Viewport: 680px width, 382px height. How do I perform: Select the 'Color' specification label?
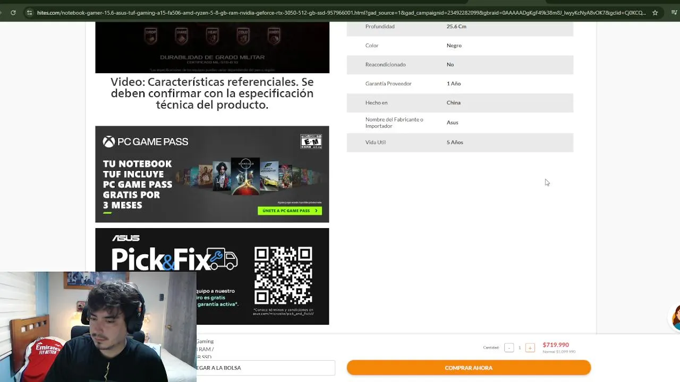[372, 45]
